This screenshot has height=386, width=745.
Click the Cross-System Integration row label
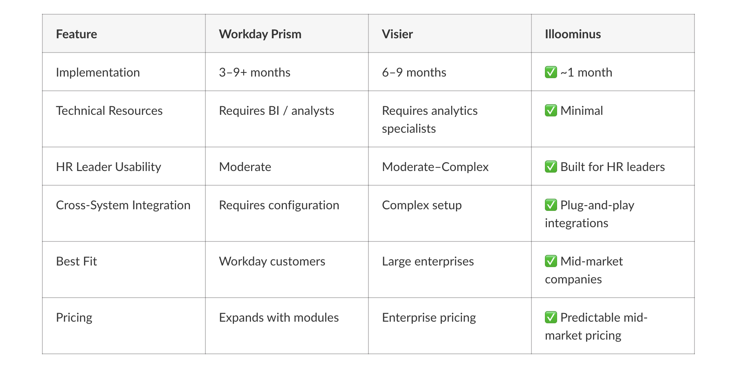(x=123, y=205)
